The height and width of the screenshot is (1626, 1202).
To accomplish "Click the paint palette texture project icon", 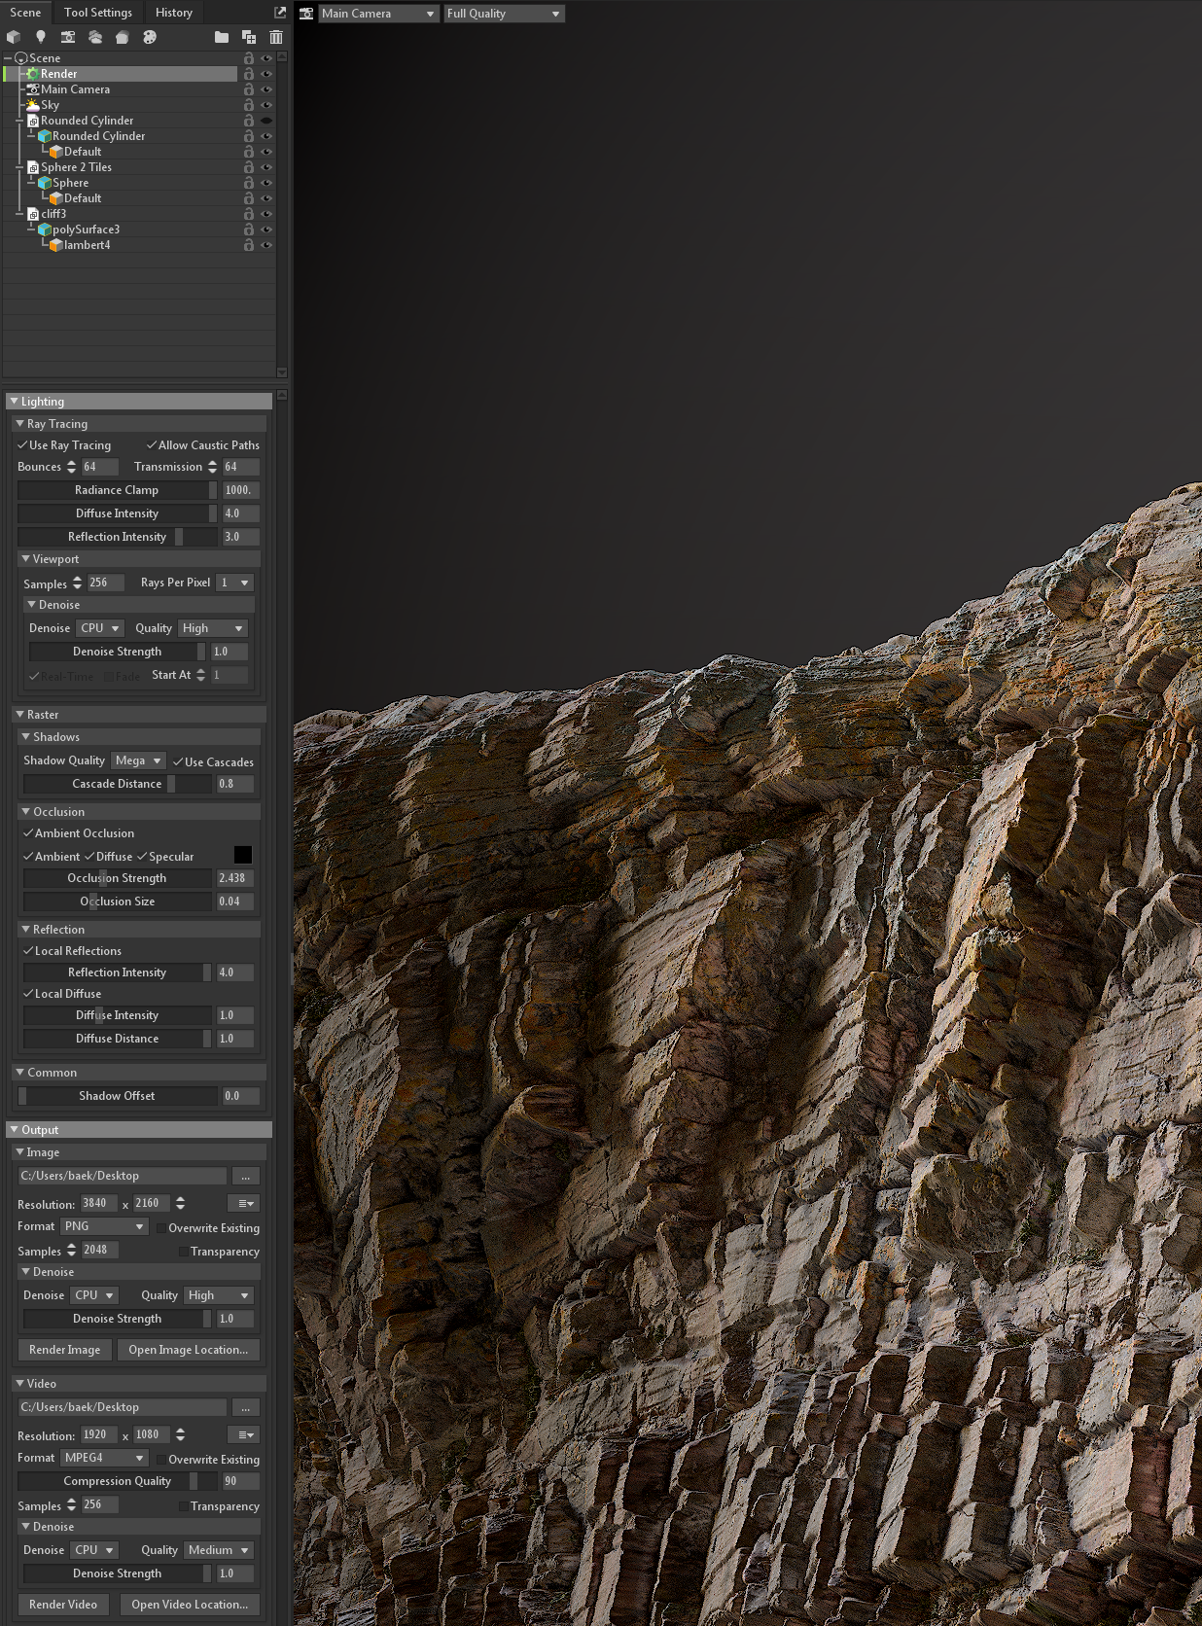I will coord(150,37).
